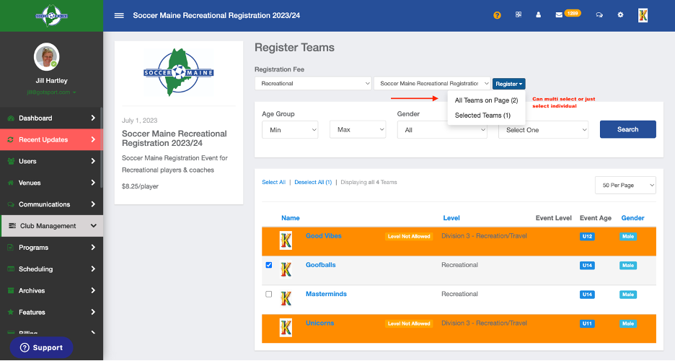Click the Archives icon in the sidebar

11,290
